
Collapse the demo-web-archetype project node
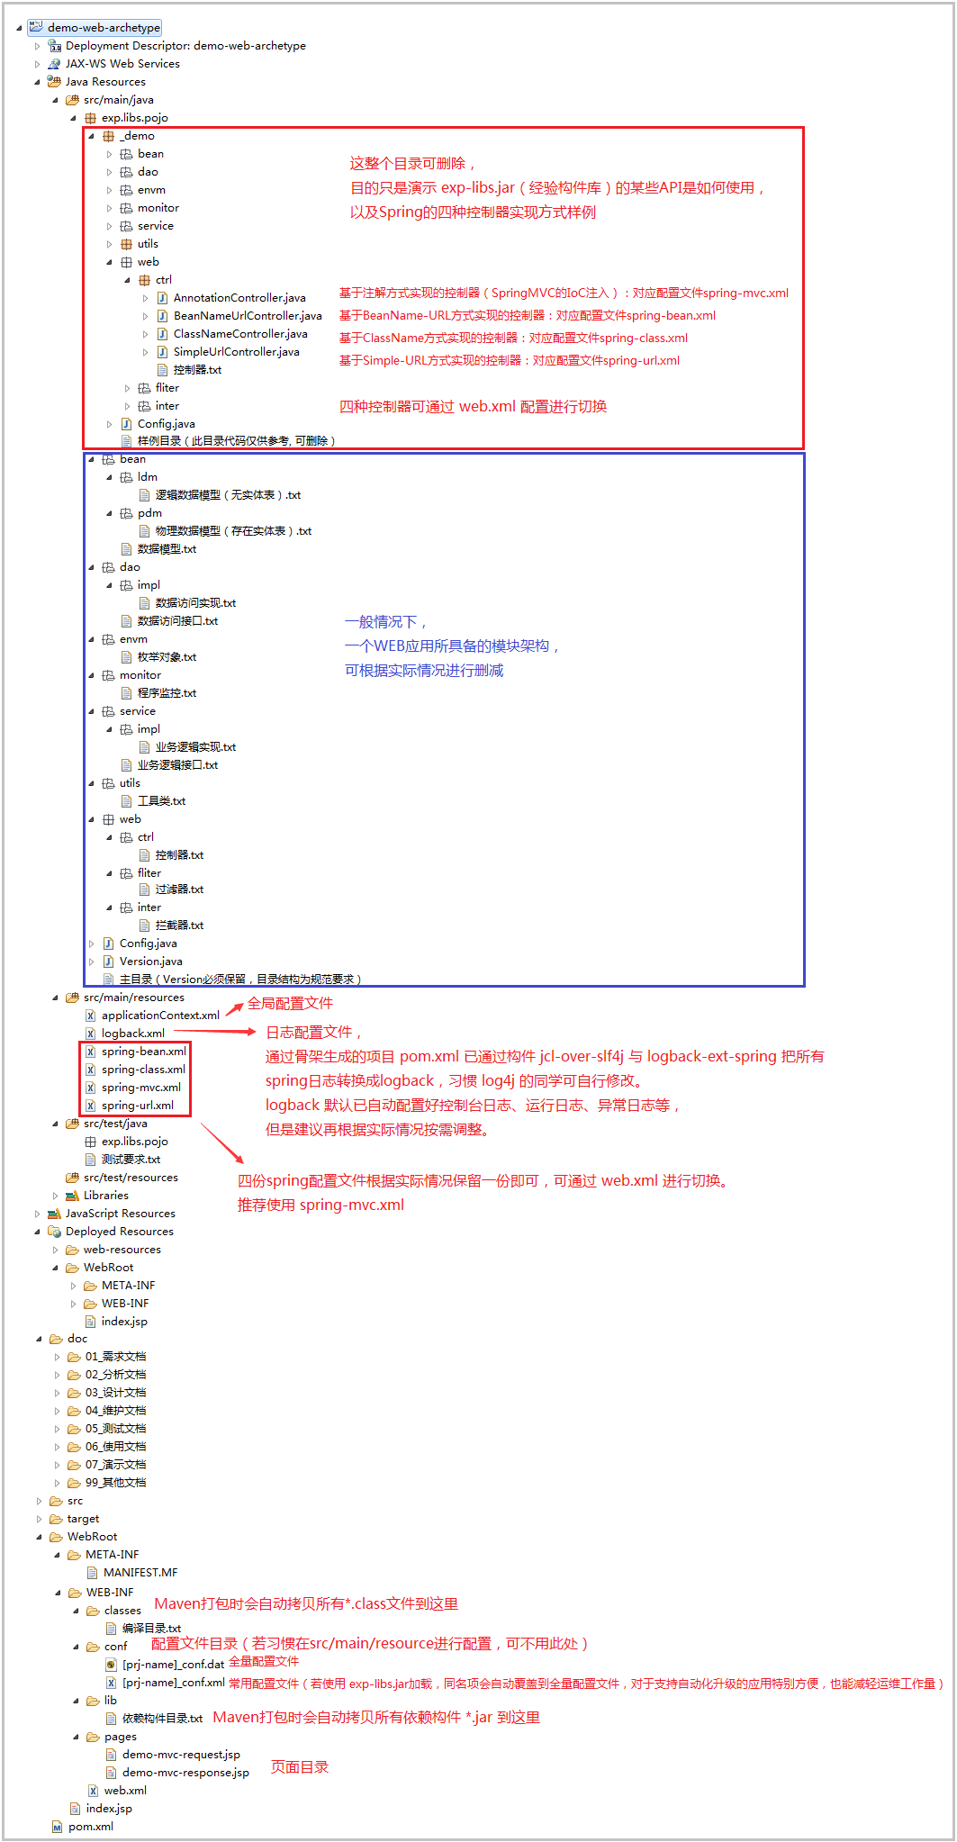pyautogui.click(x=19, y=28)
